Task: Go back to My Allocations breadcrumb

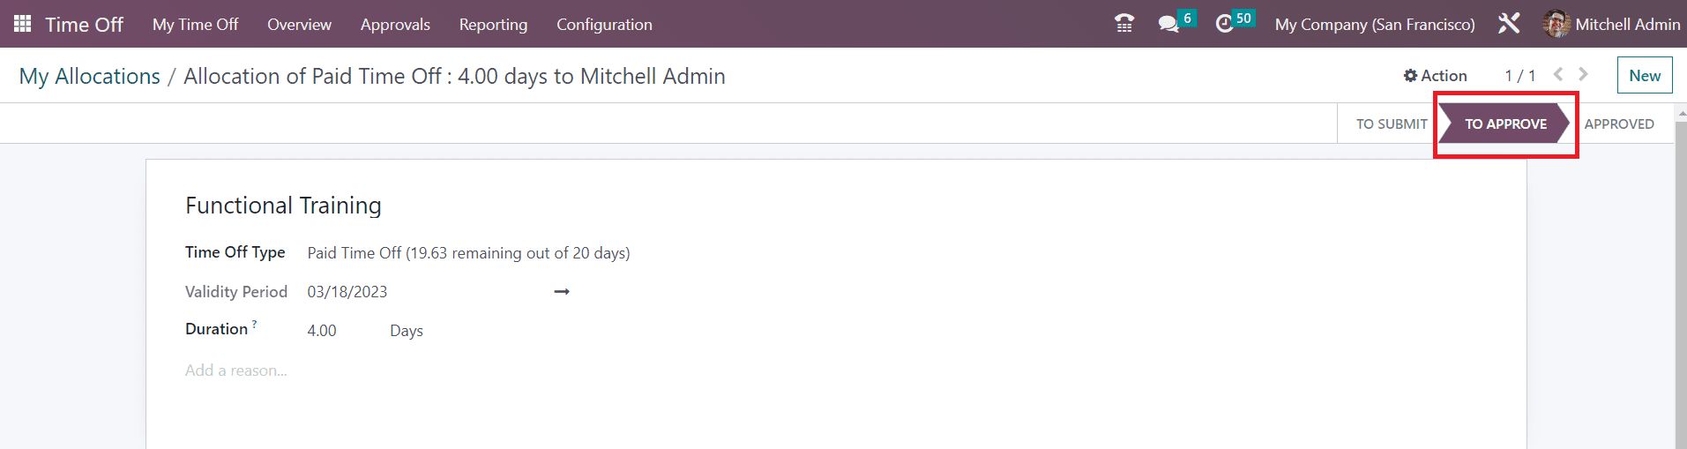Action: click(90, 77)
